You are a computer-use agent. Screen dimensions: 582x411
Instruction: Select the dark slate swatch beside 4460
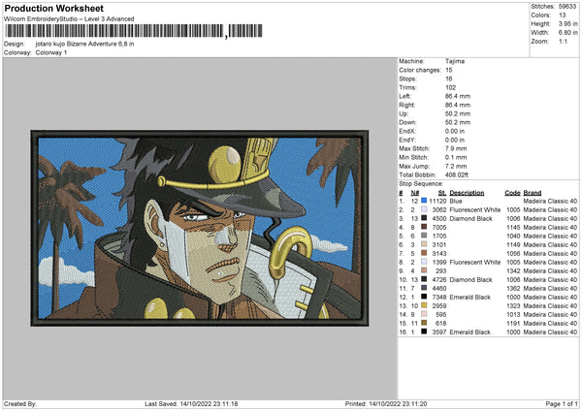(x=424, y=288)
